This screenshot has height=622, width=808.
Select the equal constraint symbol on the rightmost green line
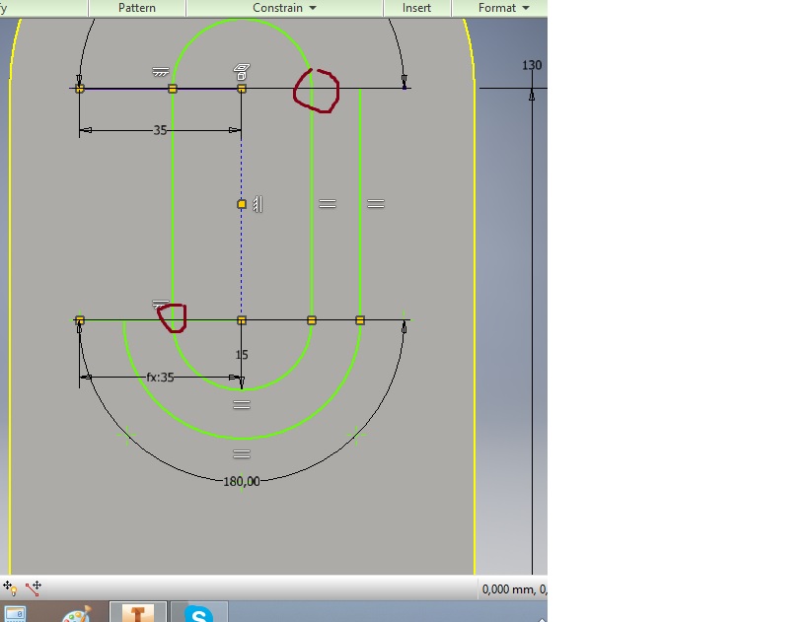pos(376,203)
